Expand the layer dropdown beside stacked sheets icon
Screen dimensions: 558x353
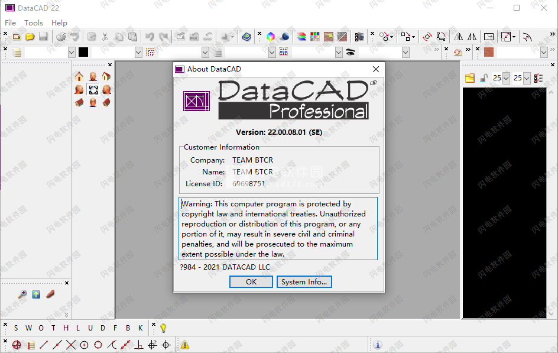(72, 52)
